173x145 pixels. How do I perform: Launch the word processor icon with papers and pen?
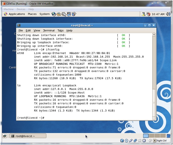pos(64,14)
